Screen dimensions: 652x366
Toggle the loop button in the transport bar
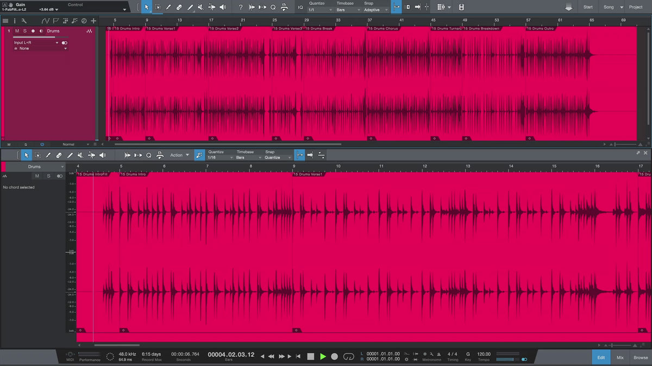[x=348, y=356]
